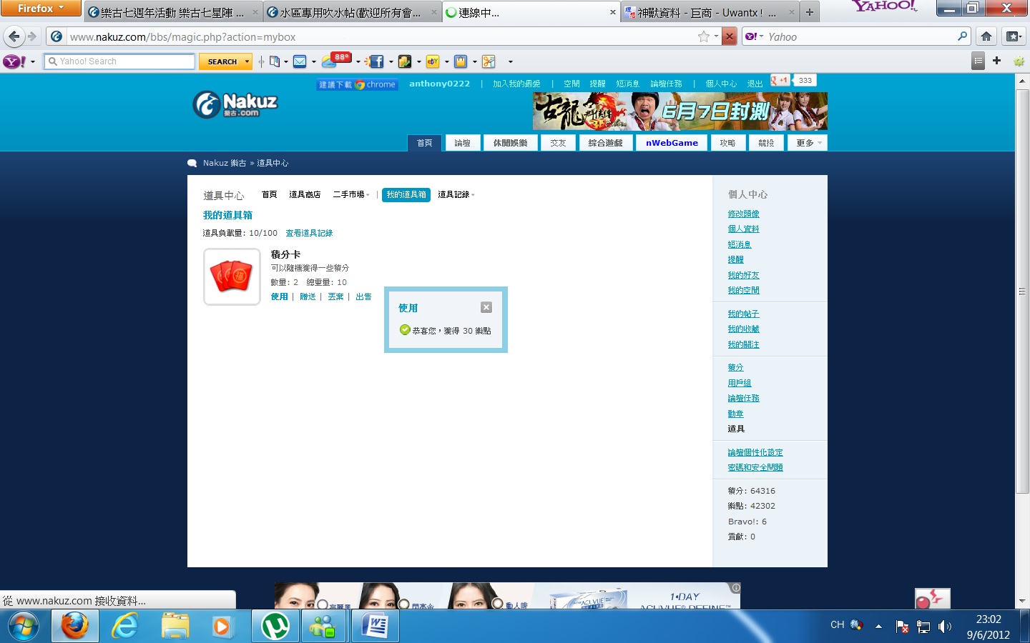Screen dimensions: 1030x643
Task: Click the 使用 link under 積分卡
Action: click(279, 296)
